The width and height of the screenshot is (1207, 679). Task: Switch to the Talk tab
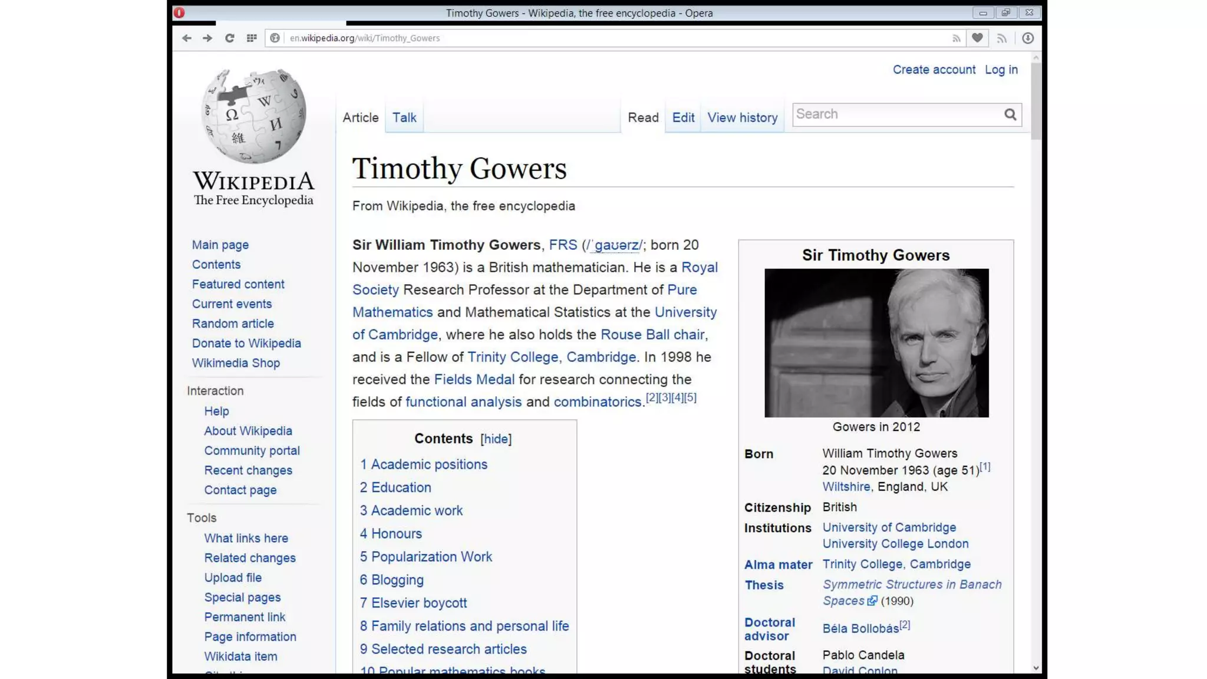pyautogui.click(x=404, y=118)
